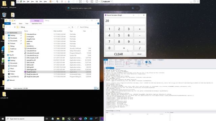The width and height of the screenshot is (216, 121).
Task: Click the Stop Debugging button in debugger
Action: pos(130,63)
